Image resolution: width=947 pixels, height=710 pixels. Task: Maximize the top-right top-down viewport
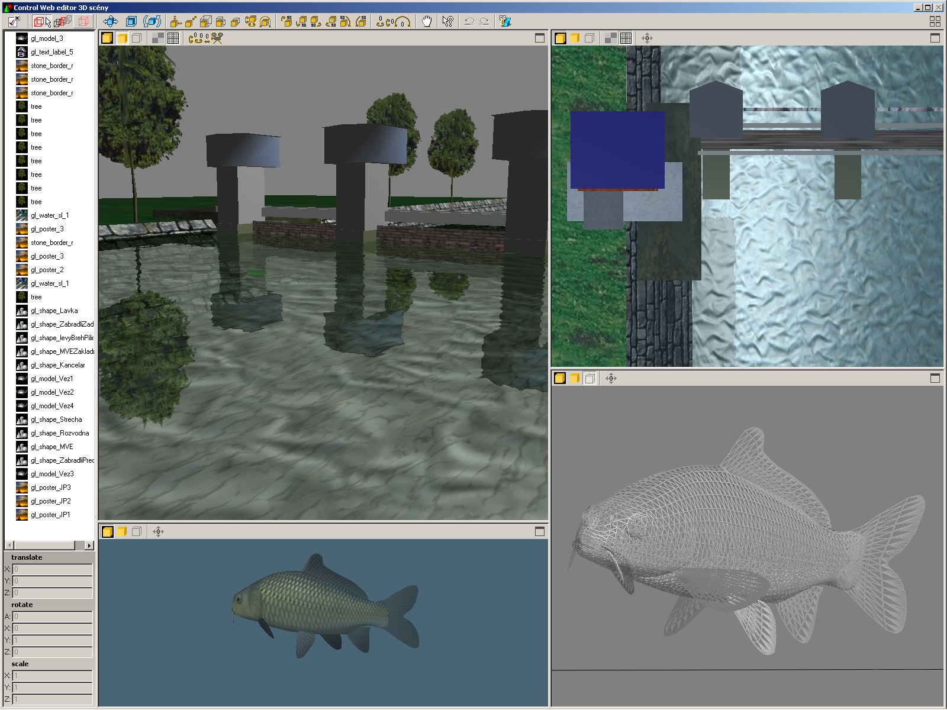tap(935, 38)
